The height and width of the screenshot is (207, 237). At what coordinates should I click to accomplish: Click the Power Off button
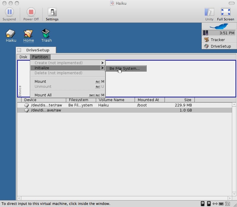31,14
